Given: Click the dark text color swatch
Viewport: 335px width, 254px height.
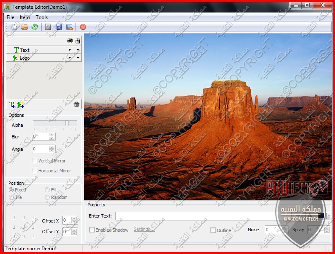Looking at the screenshot, I should click(x=321, y=216).
